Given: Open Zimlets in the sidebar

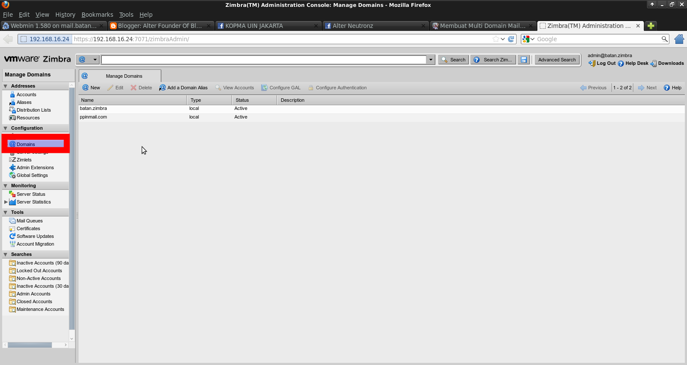Looking at the screenshot, I should (x=24, y=160).
